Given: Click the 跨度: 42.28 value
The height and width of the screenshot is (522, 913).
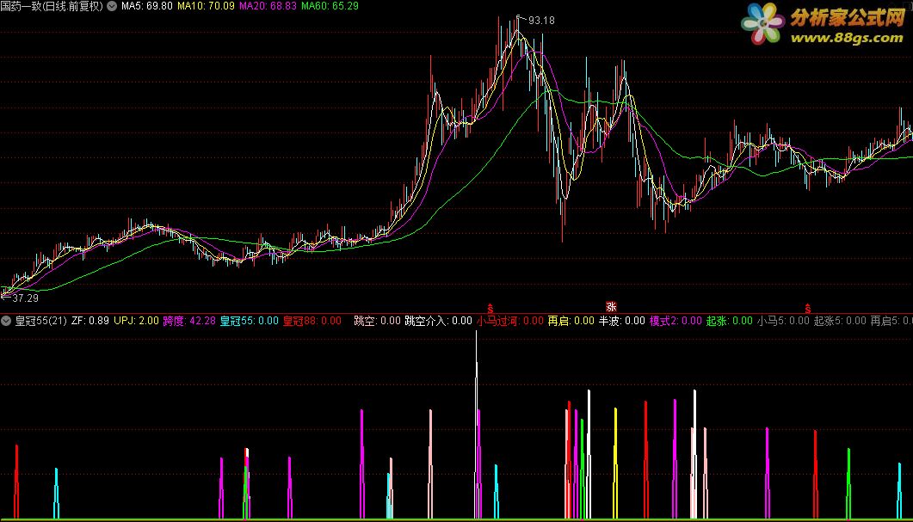Looking at the screenshot, I should point(189,321).
